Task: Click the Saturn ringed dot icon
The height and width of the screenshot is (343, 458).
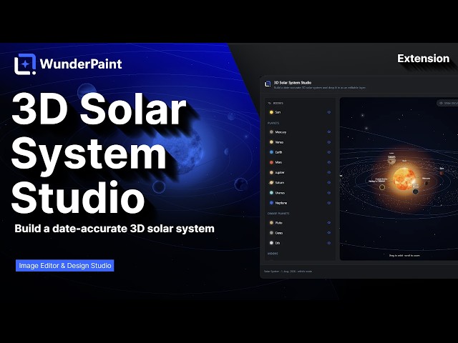Action: click(x=271, y=183)
